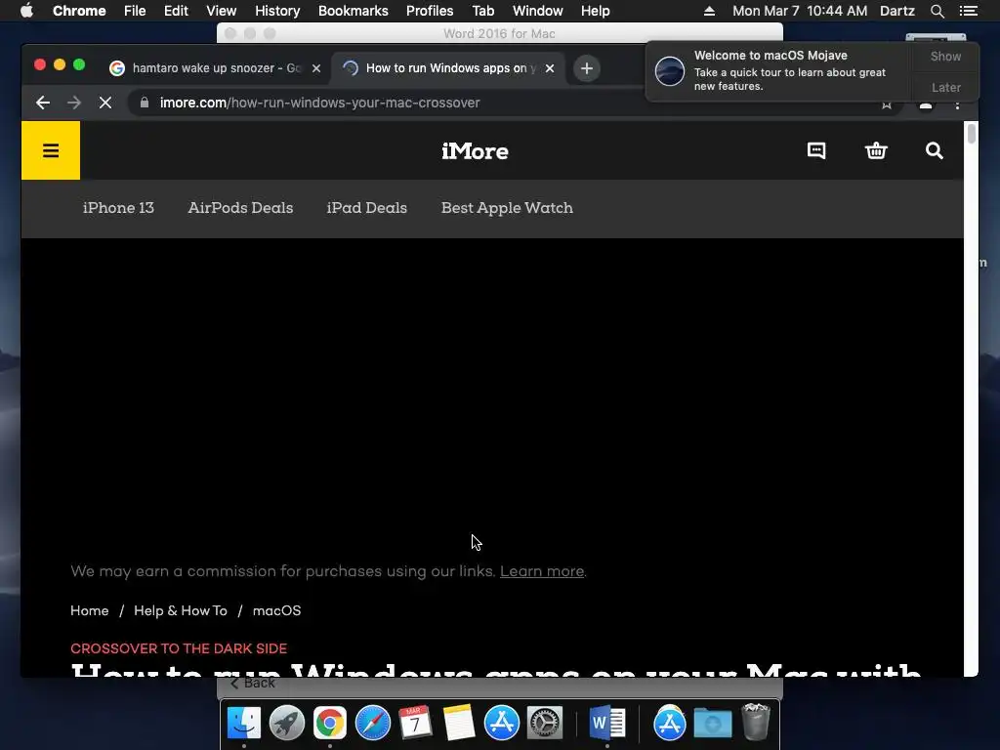View site security lock info
Viewport: 1000px width, 750px height.
[145, 103]
